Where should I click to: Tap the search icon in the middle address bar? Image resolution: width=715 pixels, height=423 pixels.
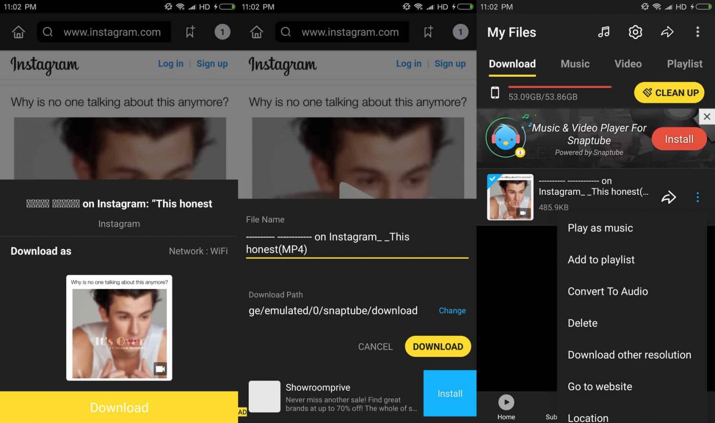[286, 32]
